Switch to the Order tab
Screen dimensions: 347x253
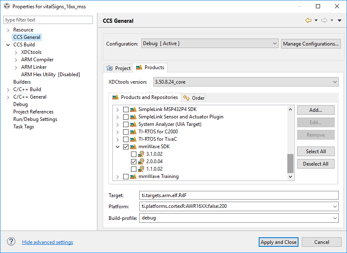pyautogui.click(x=194, y=98)
